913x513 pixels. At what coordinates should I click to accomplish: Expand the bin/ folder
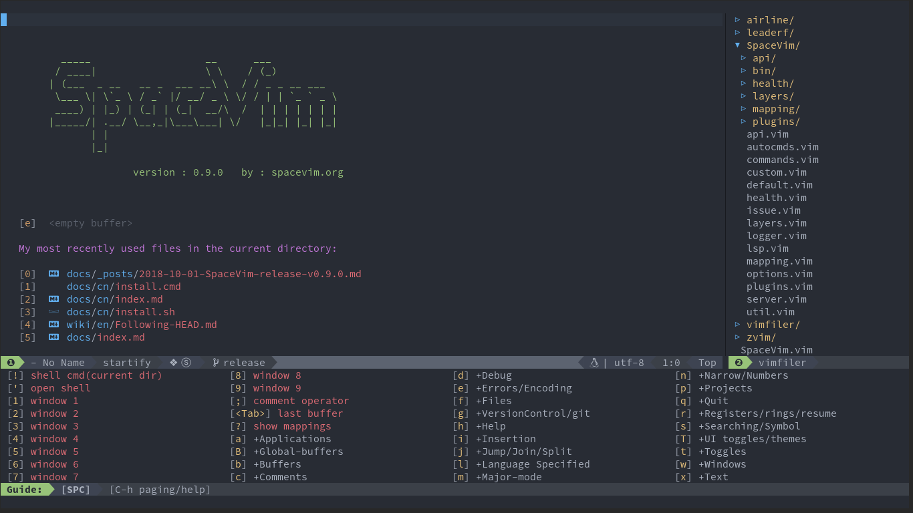(x=744, y=71)
